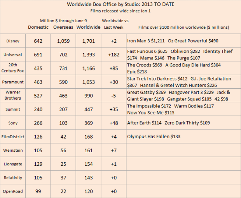The width and height of the screenshot is (241, 198).
Task: Click the 'Olympus Has Fallen $133' cell
Action: coord(183,137)
